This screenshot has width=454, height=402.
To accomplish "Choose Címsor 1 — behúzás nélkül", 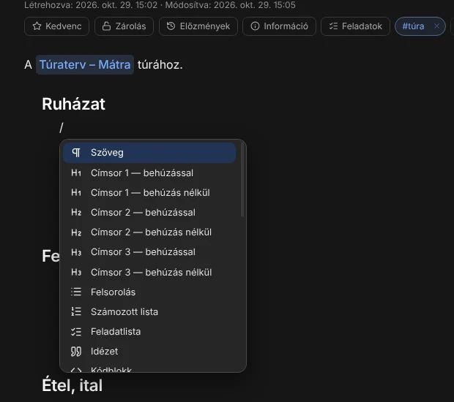I will (149, 193).
